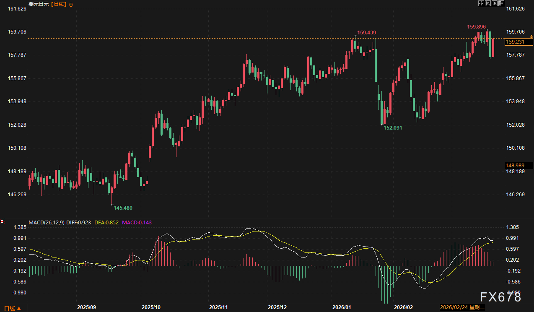The height and width of the screenshot is (312, 534).
Task: Click the 2026/02/24 星期二 date marker
Action: (462, 307)
